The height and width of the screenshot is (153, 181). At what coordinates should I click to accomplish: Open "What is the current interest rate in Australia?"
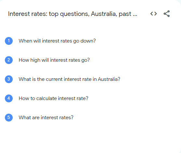click(70, 79)
